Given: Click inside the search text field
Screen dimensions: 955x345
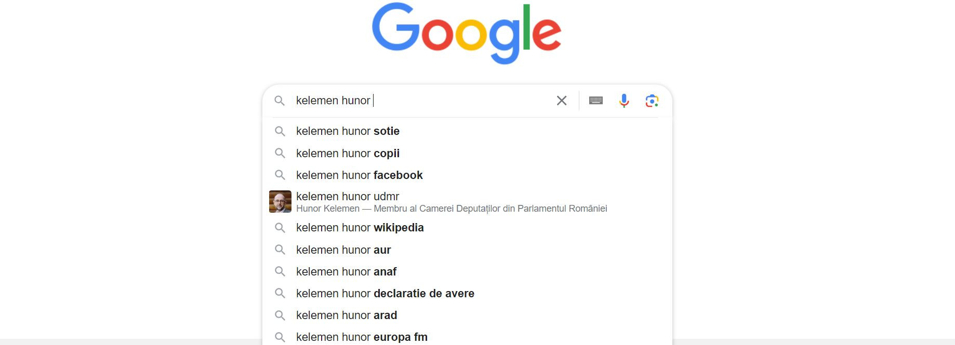Looking at the screenshot, I should 416,101.
